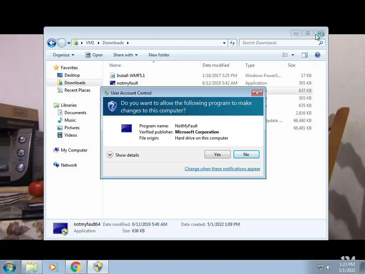Expand the arrow after VM1 breadcrumb
This screenshot has width=365, height=274.
98,43
